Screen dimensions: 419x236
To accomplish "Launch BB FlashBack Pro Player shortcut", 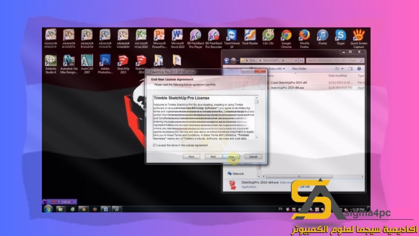I will [x=195, y=39].
